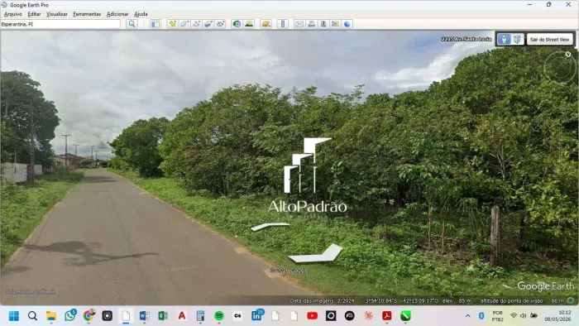Click the elev 85 m status readout

pyautogui.click(x=457, y=301)
